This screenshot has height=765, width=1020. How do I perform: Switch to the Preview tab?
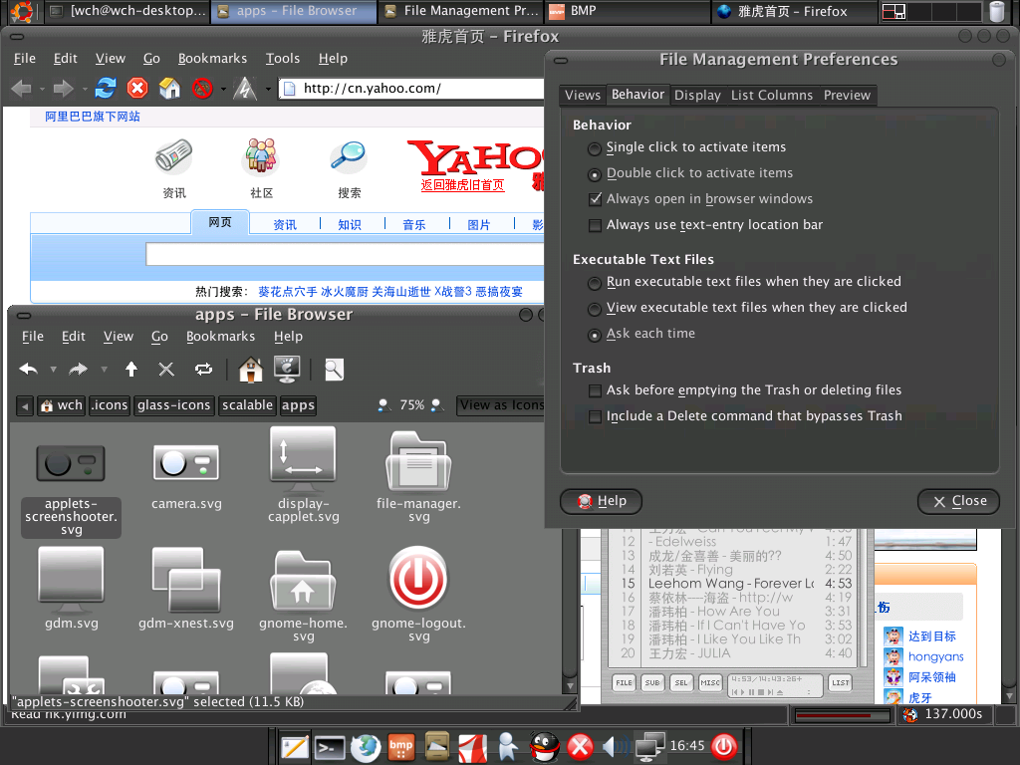[847, 95]
